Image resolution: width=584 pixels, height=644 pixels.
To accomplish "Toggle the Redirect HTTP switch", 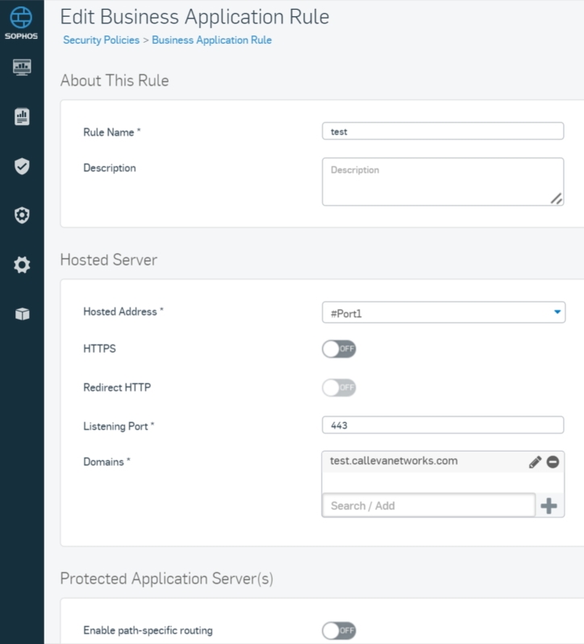I will (339, 387).
